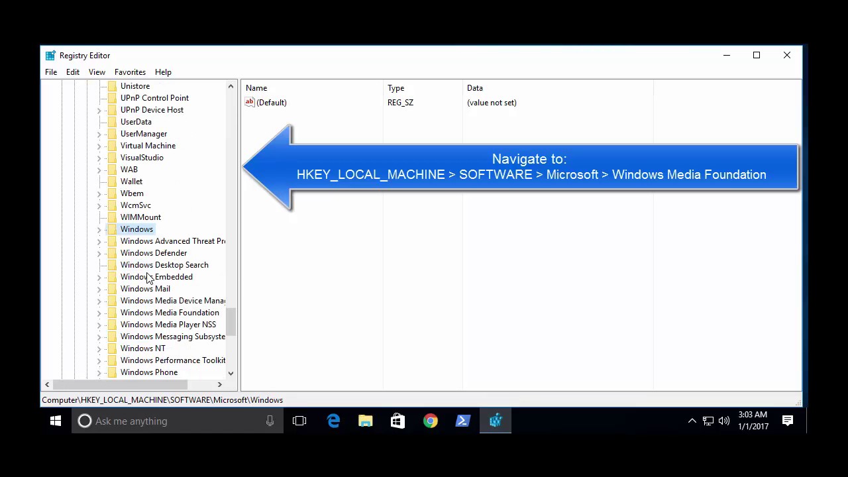Open the Favorites menu
848x477 pixels.
click(130, 72)
